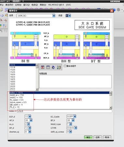124x147 pixels.
Task: Open the Help (H) menu
Action: [43, 5]
